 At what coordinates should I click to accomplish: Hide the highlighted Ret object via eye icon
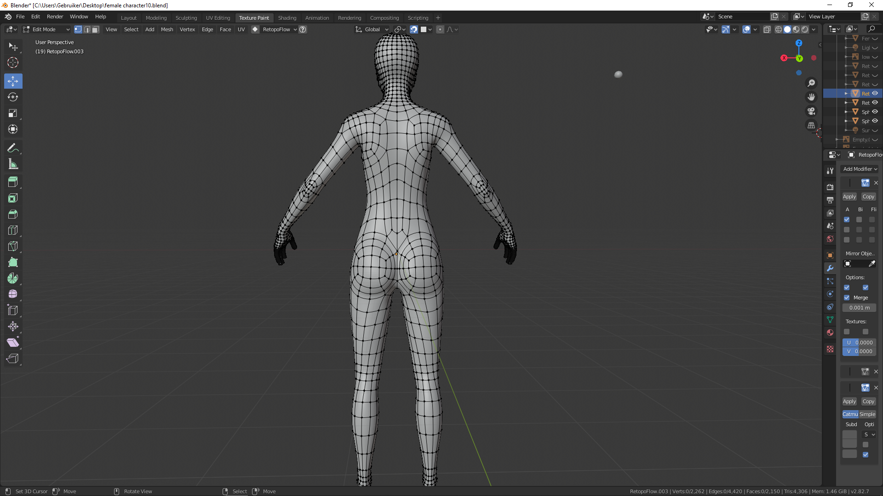pyautogui.click(x=875, y=93)
